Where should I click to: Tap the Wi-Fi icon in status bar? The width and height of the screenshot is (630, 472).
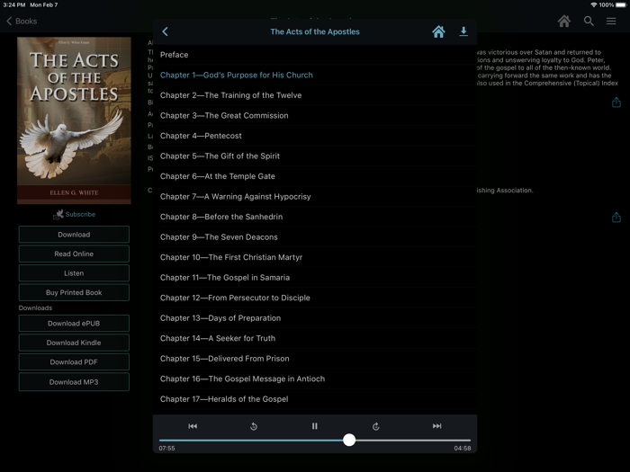pyautogui.click(x=594, y=4)
